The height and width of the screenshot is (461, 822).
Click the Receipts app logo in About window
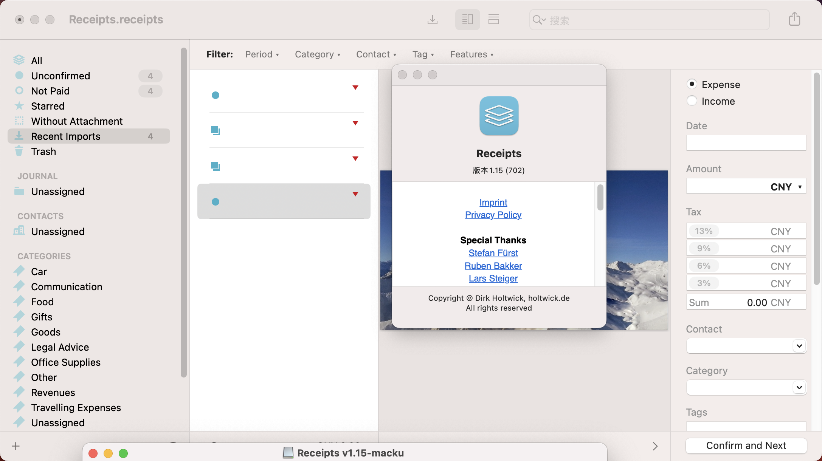(x=499, y=116)
